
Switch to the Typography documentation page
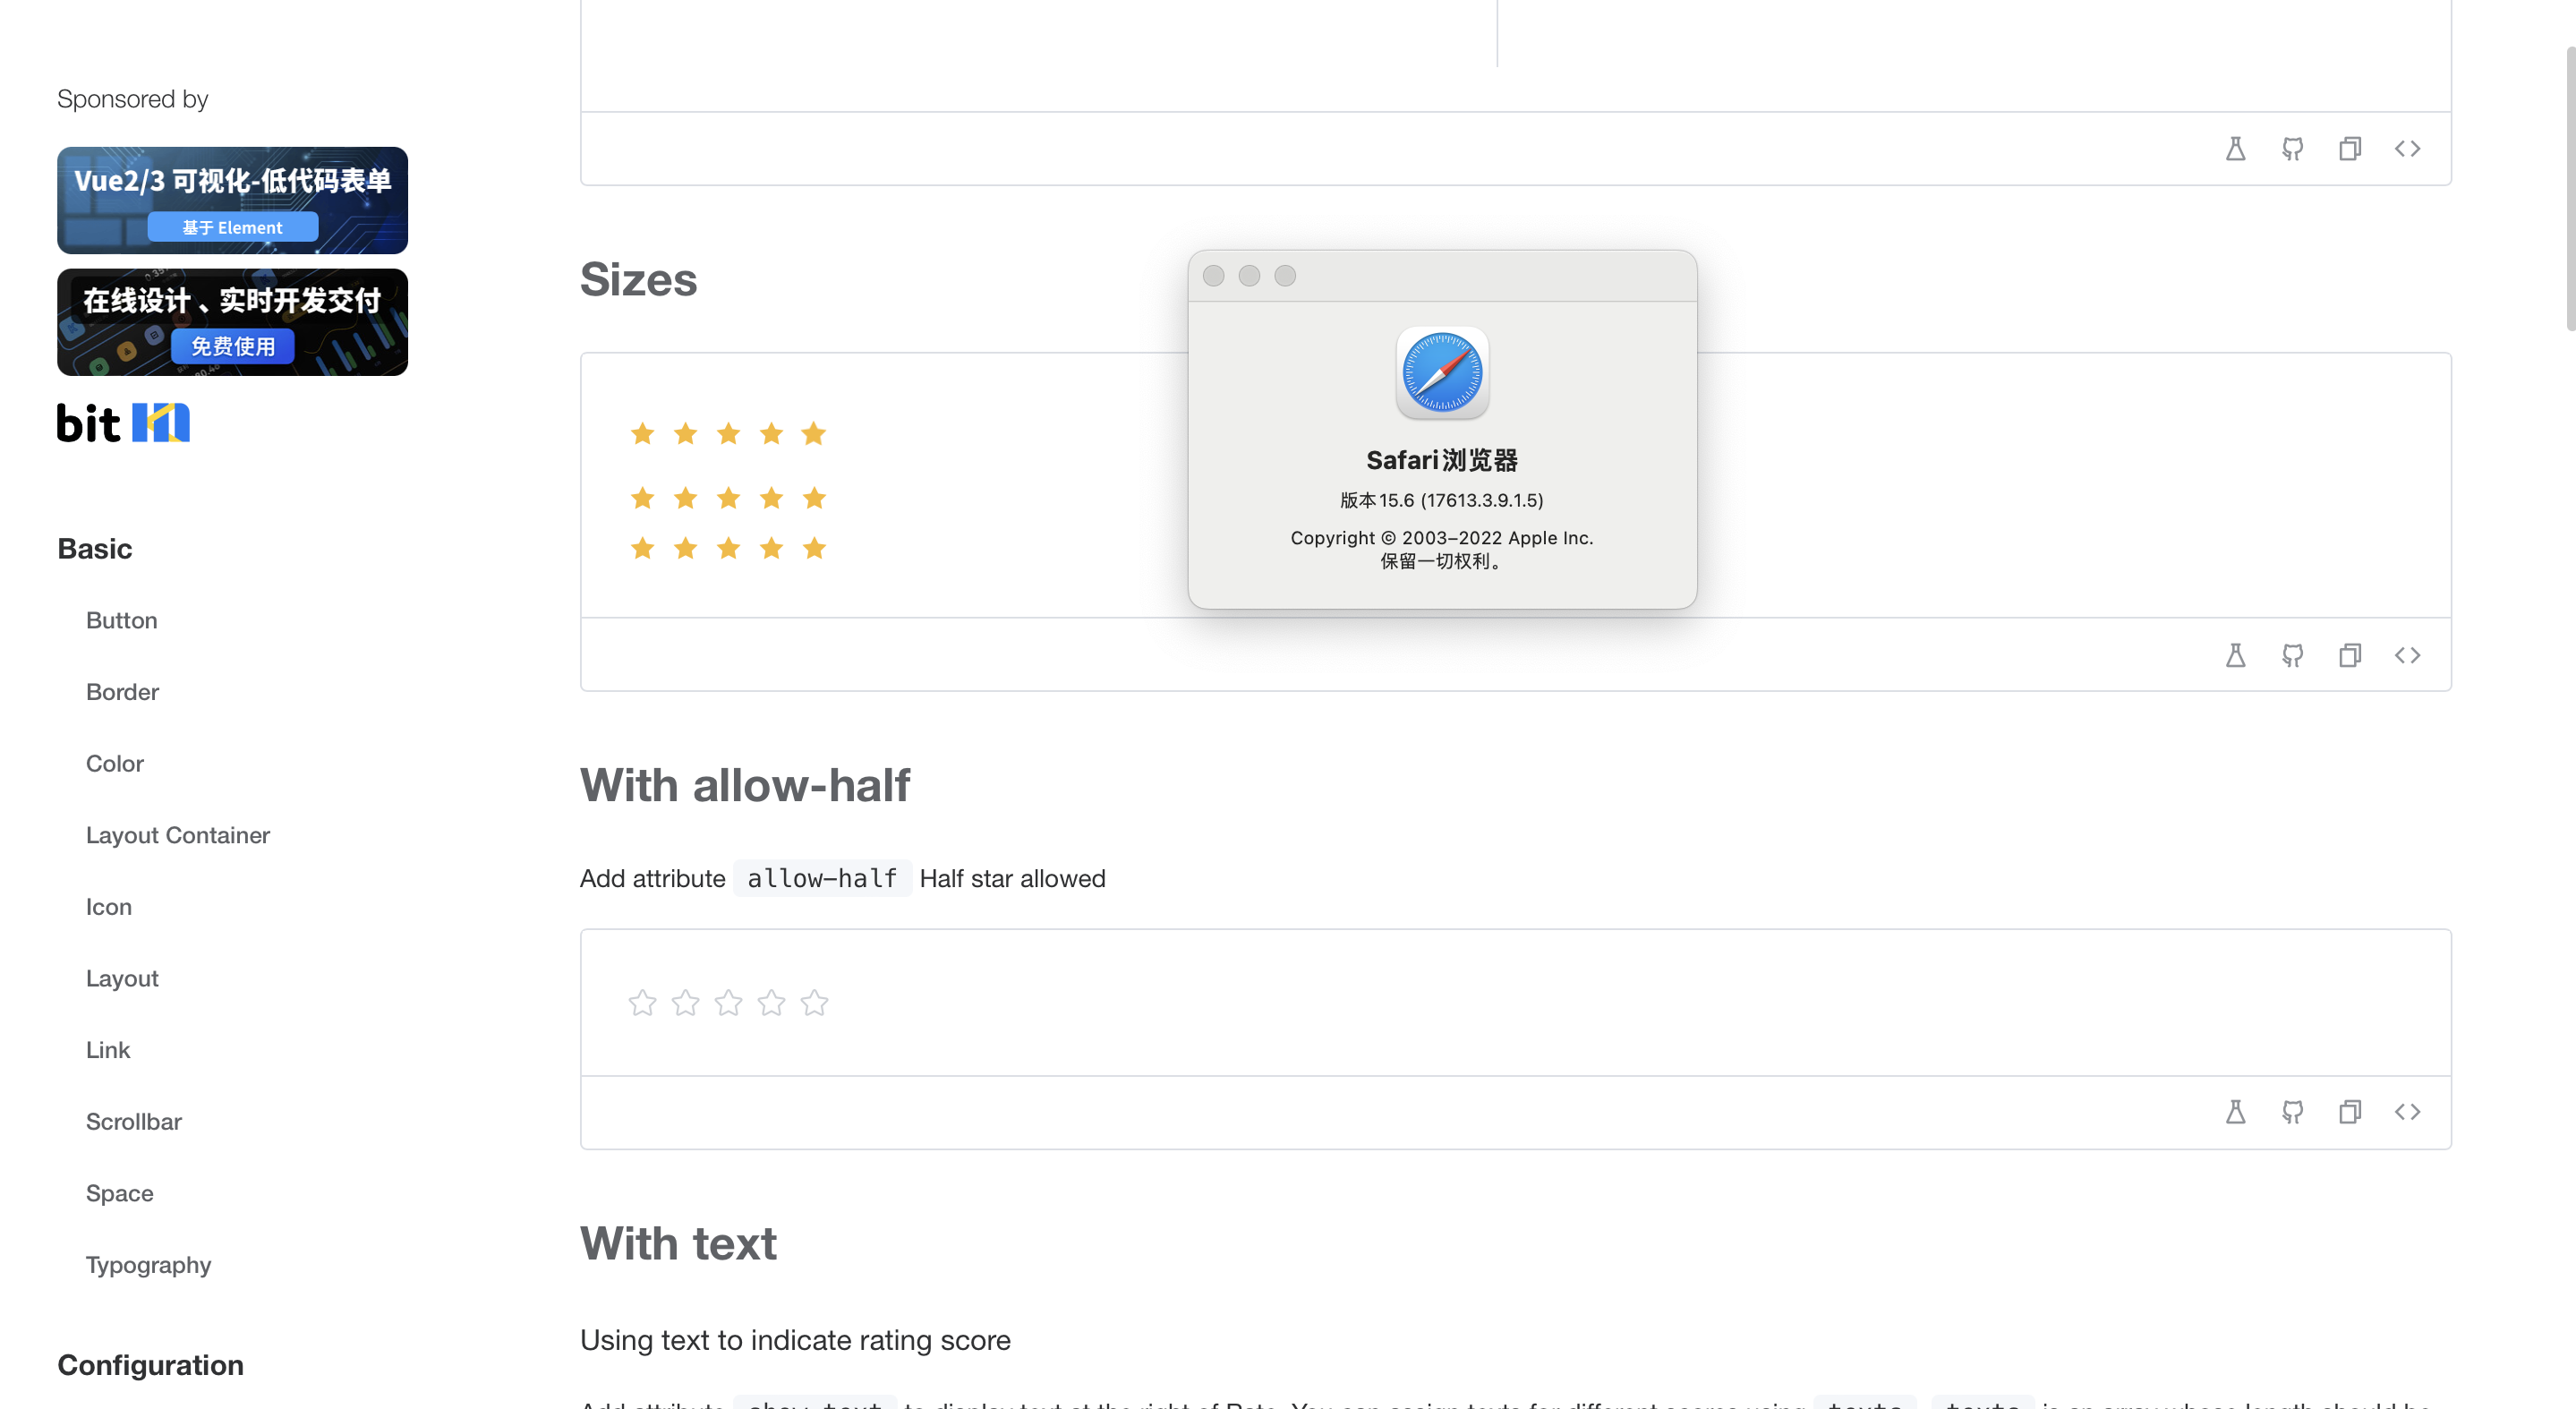pos(148,1264)
